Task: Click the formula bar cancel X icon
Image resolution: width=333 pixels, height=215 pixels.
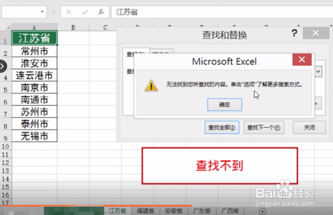Action: tap(69, 12)
